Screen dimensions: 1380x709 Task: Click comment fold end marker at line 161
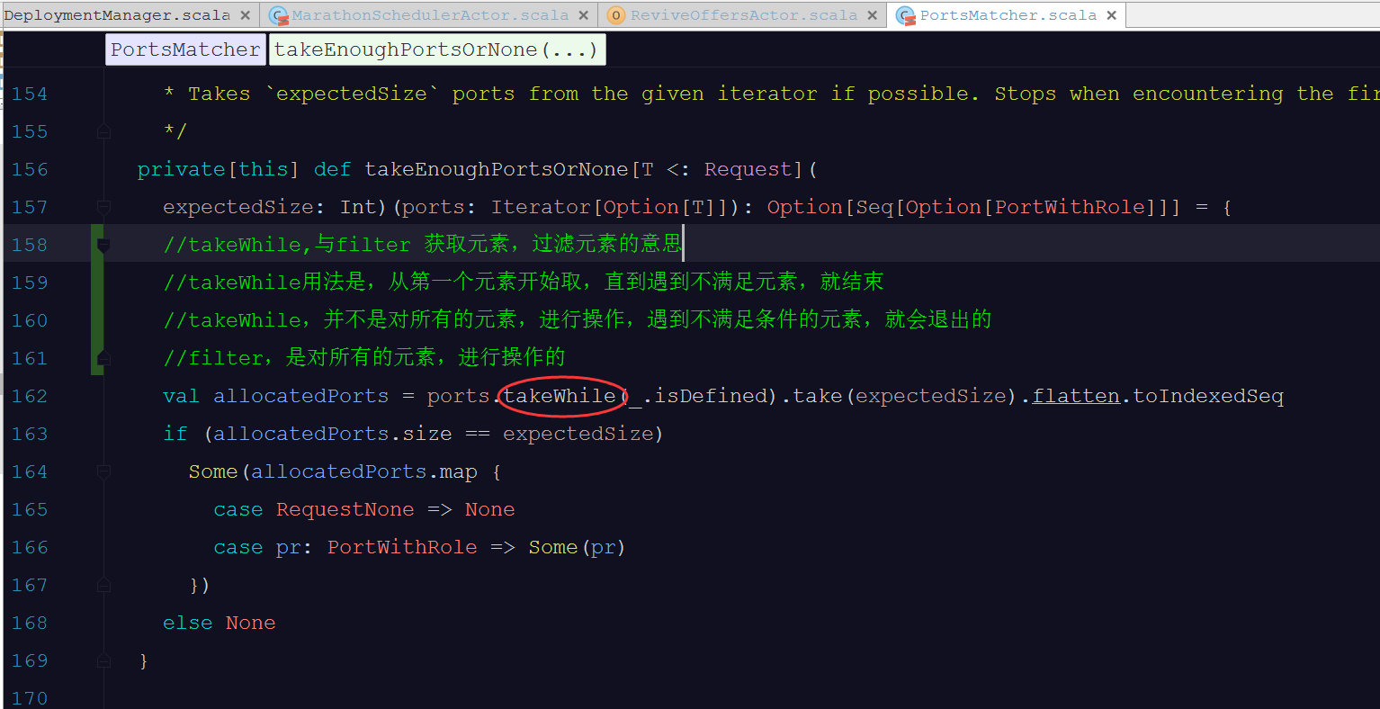click(103, 358)
